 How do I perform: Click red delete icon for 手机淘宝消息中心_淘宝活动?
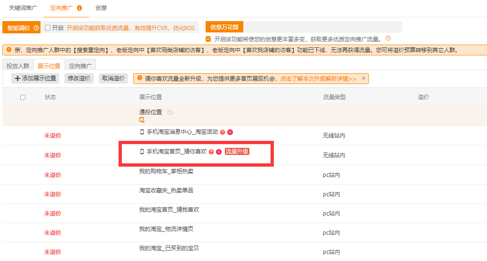tap(230, 132)
